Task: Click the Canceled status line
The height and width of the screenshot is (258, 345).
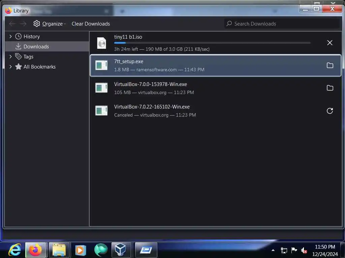Action: coord(155,115)
